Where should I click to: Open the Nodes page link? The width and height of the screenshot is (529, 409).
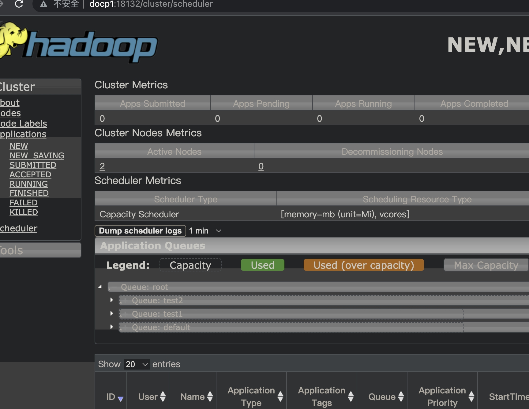10,113
